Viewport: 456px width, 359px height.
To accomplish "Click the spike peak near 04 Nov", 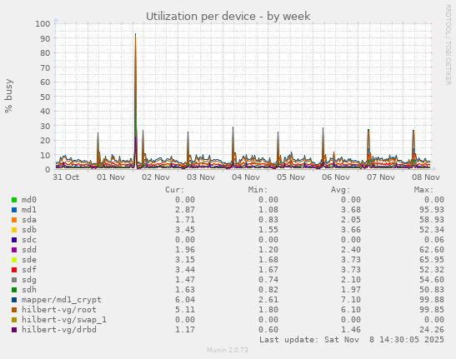I will [x=233, y=127].
